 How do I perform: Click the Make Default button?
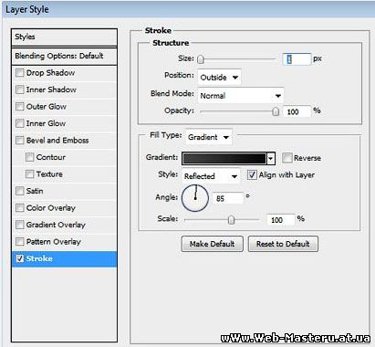(x=212, y=244)
